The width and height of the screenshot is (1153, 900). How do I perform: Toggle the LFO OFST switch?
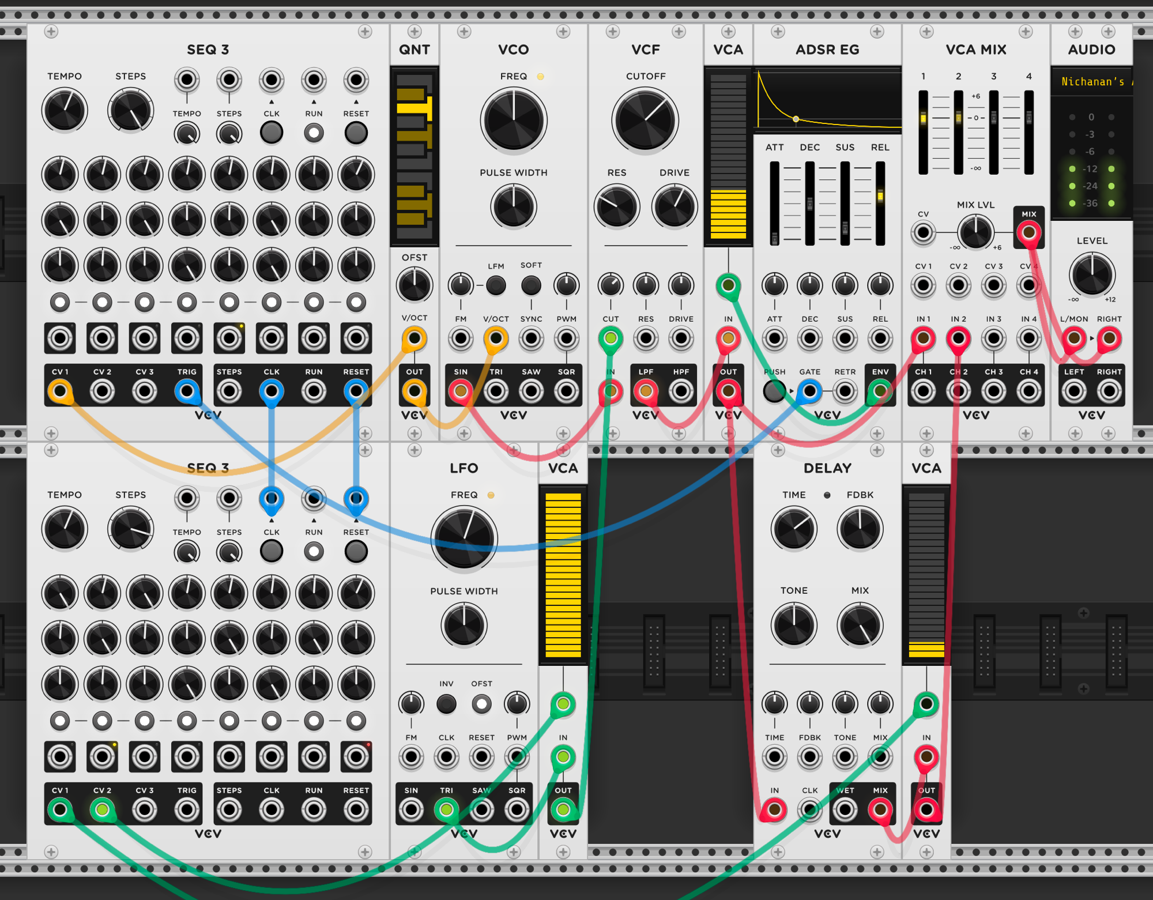click(481, 703)
